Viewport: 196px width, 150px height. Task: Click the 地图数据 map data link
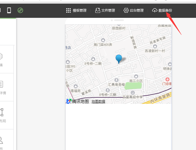tap(98, 102)
